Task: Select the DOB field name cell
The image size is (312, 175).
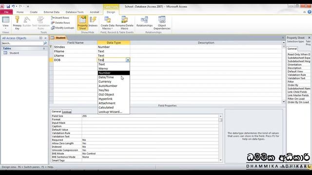Action: [x=75, y=60]
